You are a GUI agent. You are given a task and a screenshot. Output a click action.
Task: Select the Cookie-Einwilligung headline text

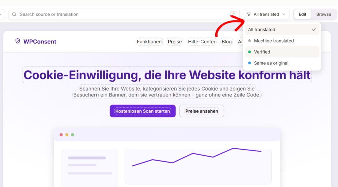point(167,75)
